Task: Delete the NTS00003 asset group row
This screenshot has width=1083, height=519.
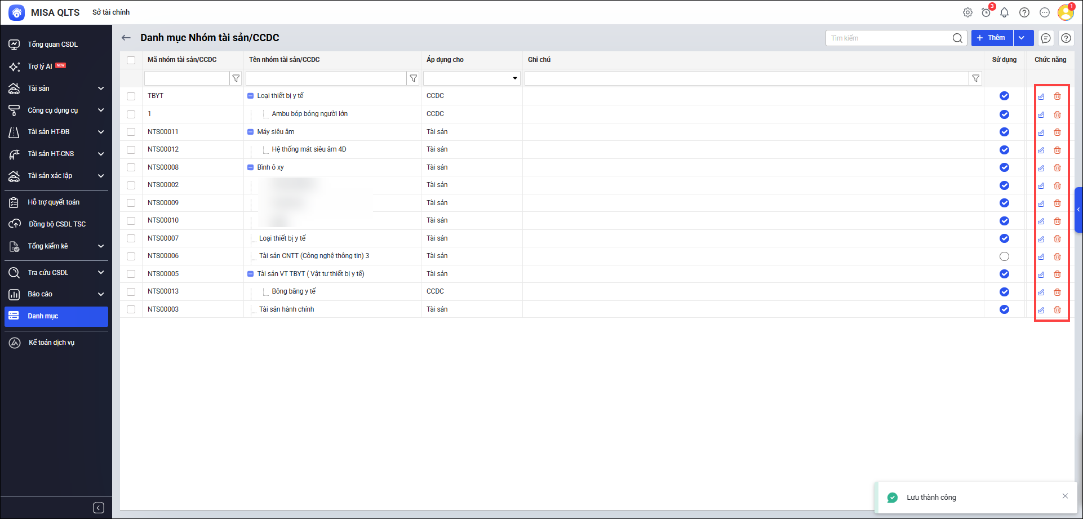Action: tap(1057, 310)
